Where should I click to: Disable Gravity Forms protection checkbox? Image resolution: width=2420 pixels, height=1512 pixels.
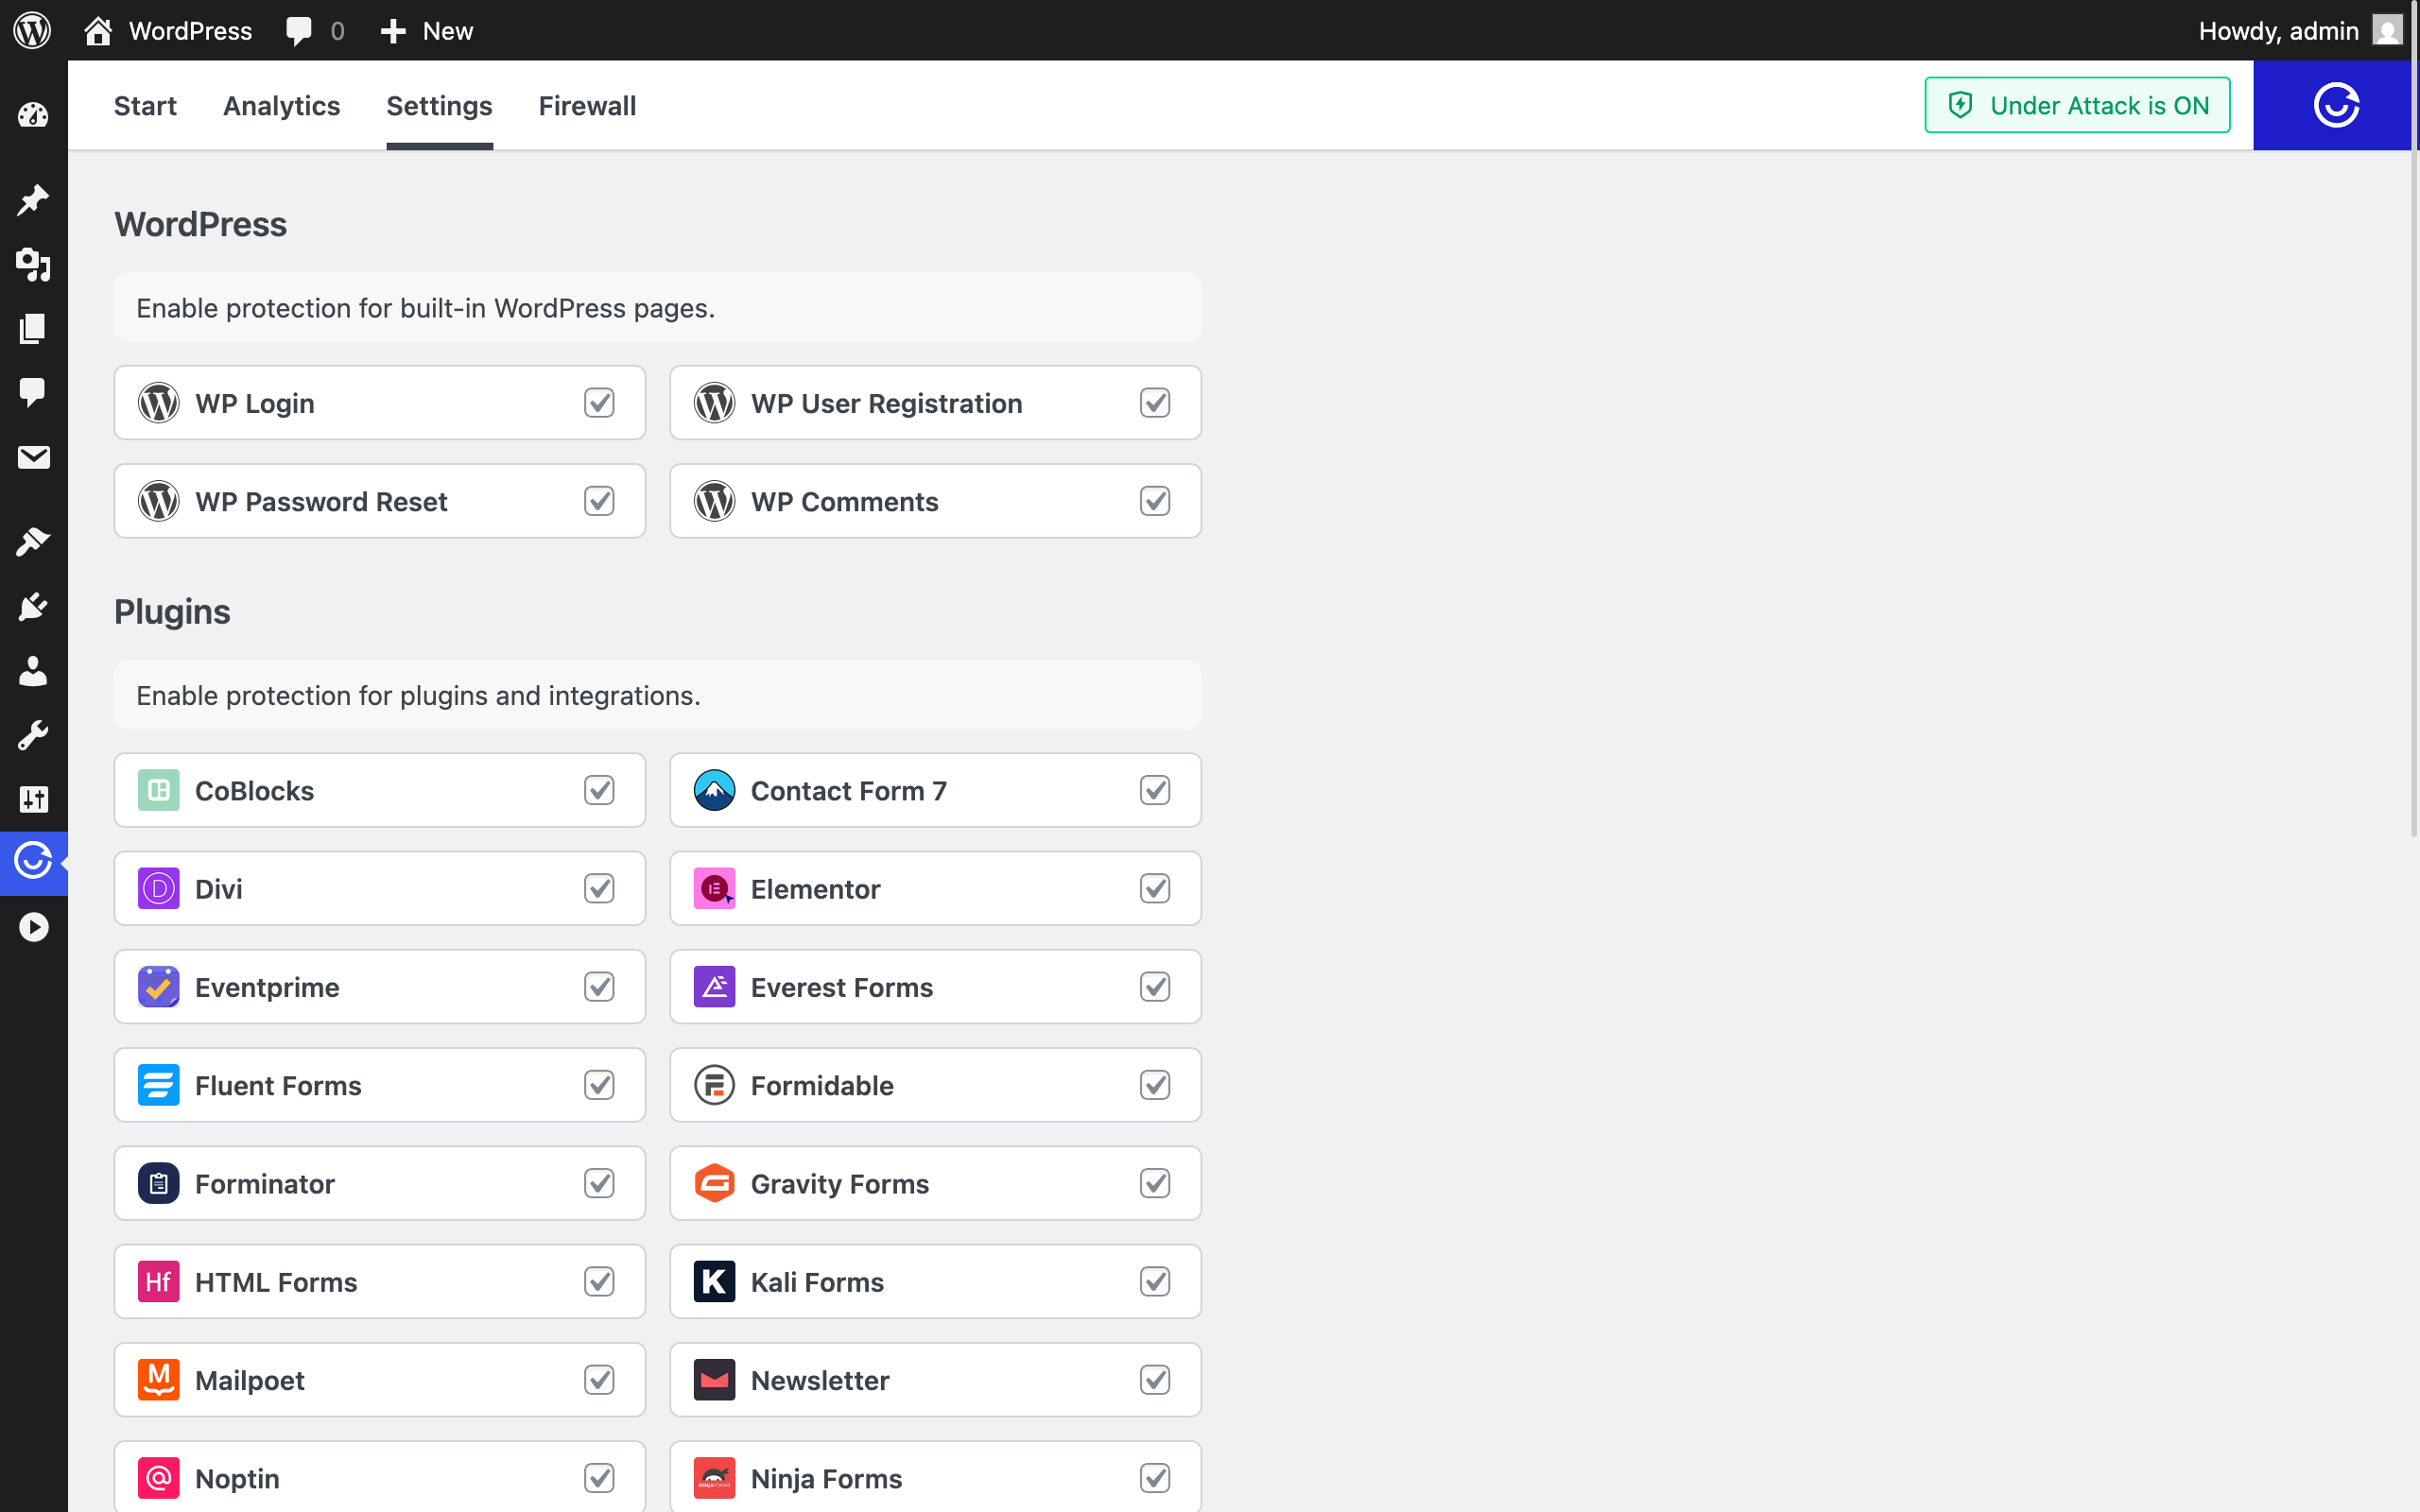[x=1155, y=1183]
